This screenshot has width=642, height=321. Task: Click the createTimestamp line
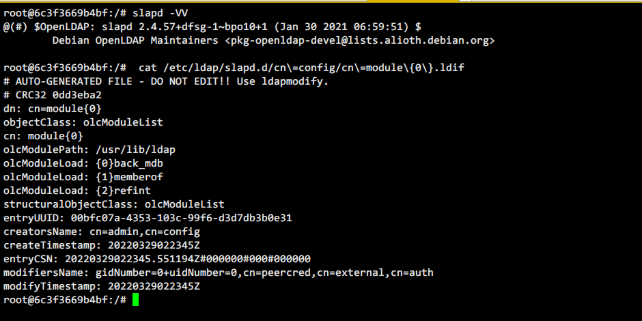102,245
